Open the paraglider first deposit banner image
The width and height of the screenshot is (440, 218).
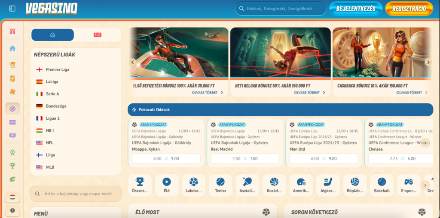click(x=179, y=52)
